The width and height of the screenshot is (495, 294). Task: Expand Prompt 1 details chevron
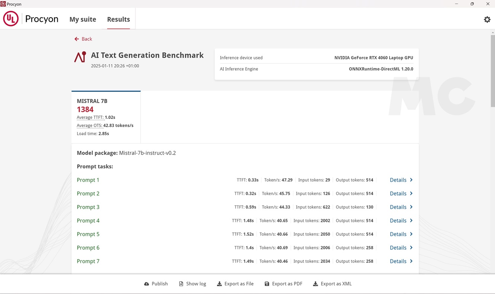pos(411,180)
